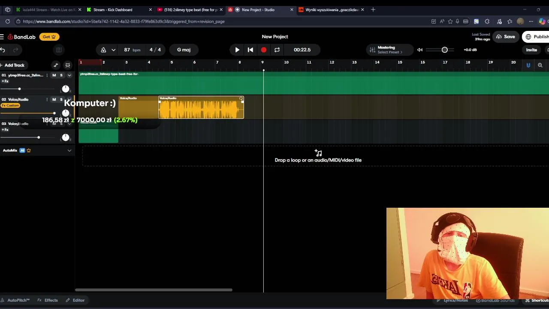Select the ytmp3free beat audio region
The width and height of the screenshot is (549, 309).
click(314, 83)
